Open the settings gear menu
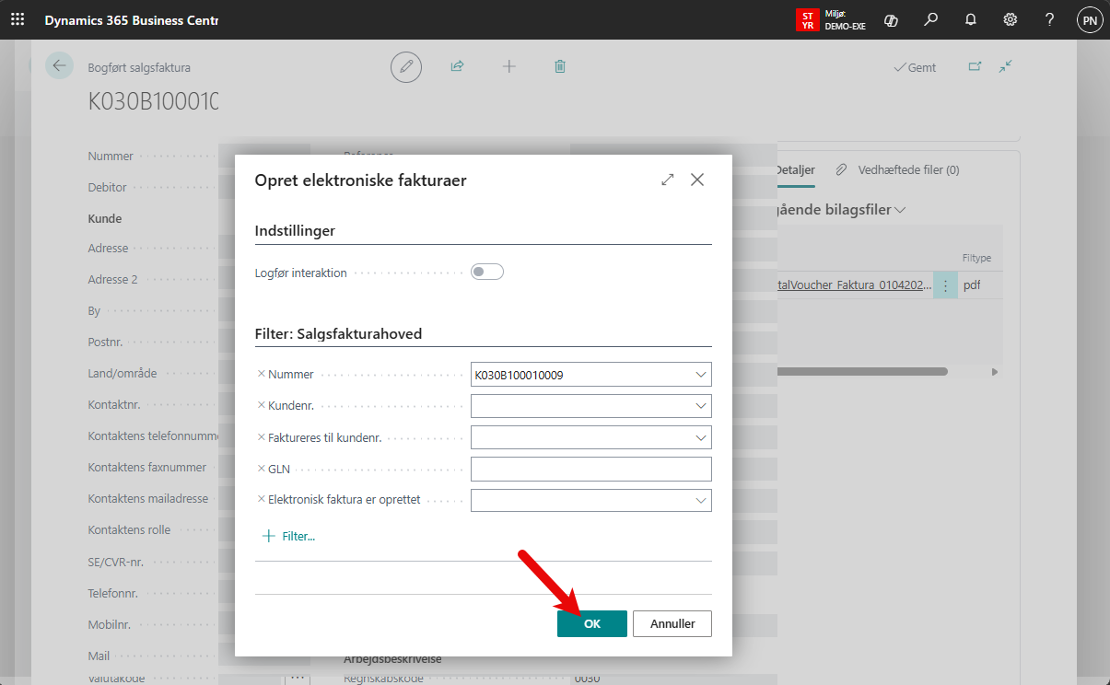Viewport: 1110px width, 685px height. pos(1010,19)
